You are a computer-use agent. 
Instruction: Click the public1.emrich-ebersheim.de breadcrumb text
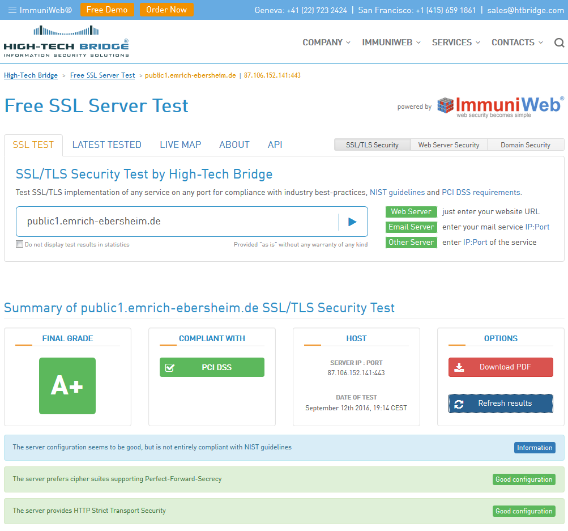pyautogui.click(x=190, y=75)
